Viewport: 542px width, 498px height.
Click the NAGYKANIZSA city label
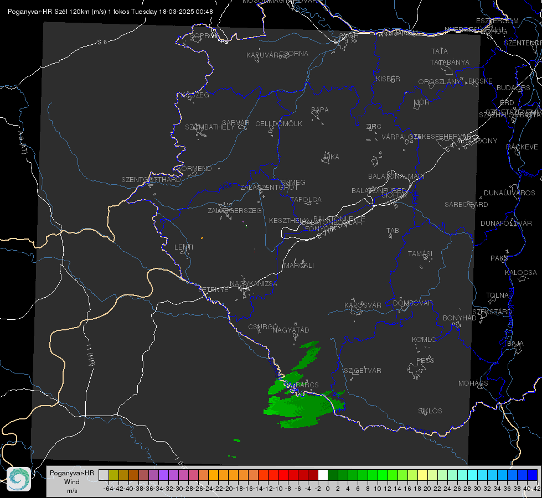254,284
